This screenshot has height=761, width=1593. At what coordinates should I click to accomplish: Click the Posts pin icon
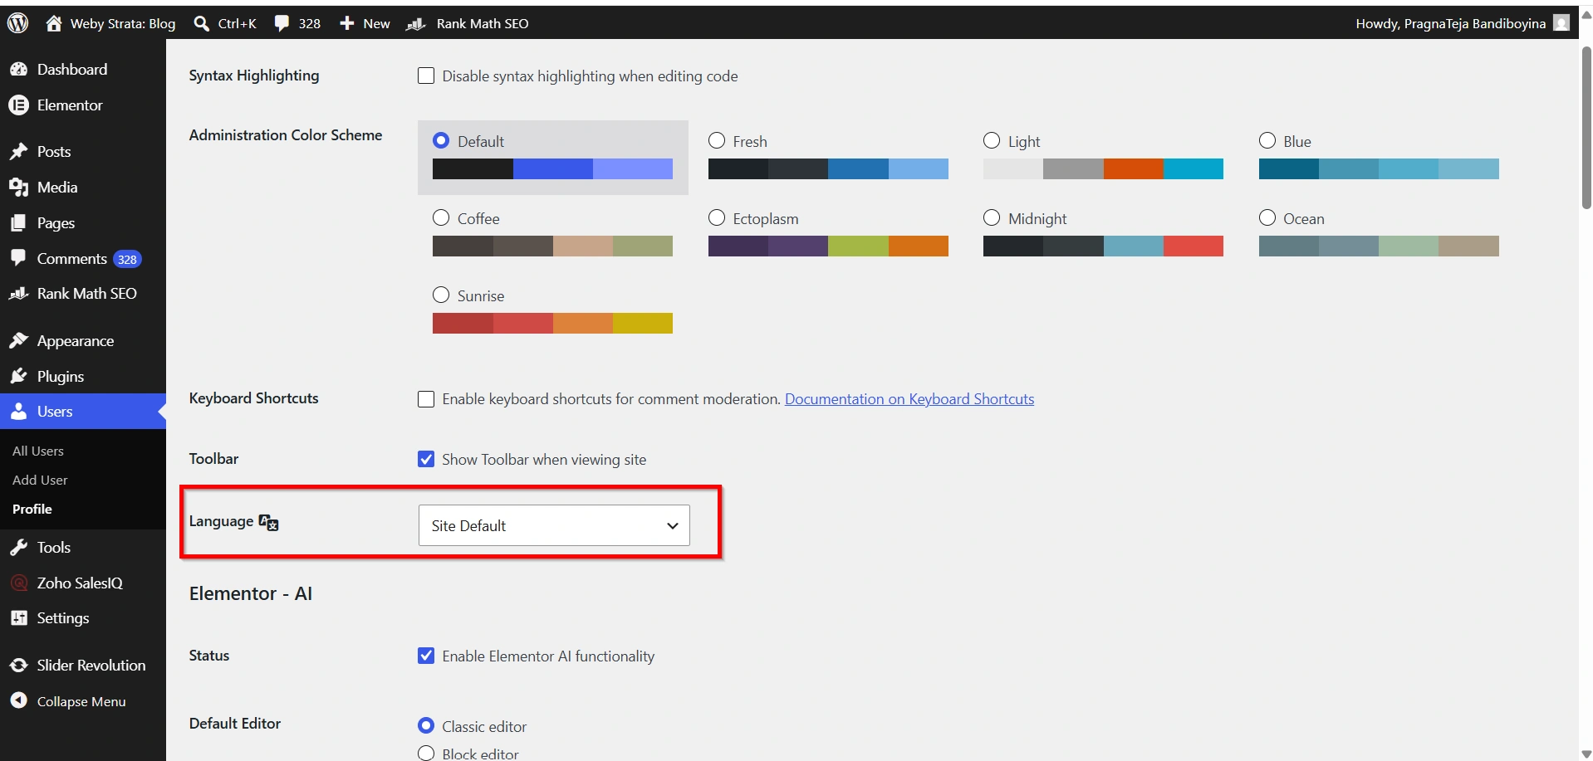[x=19, y=152]
